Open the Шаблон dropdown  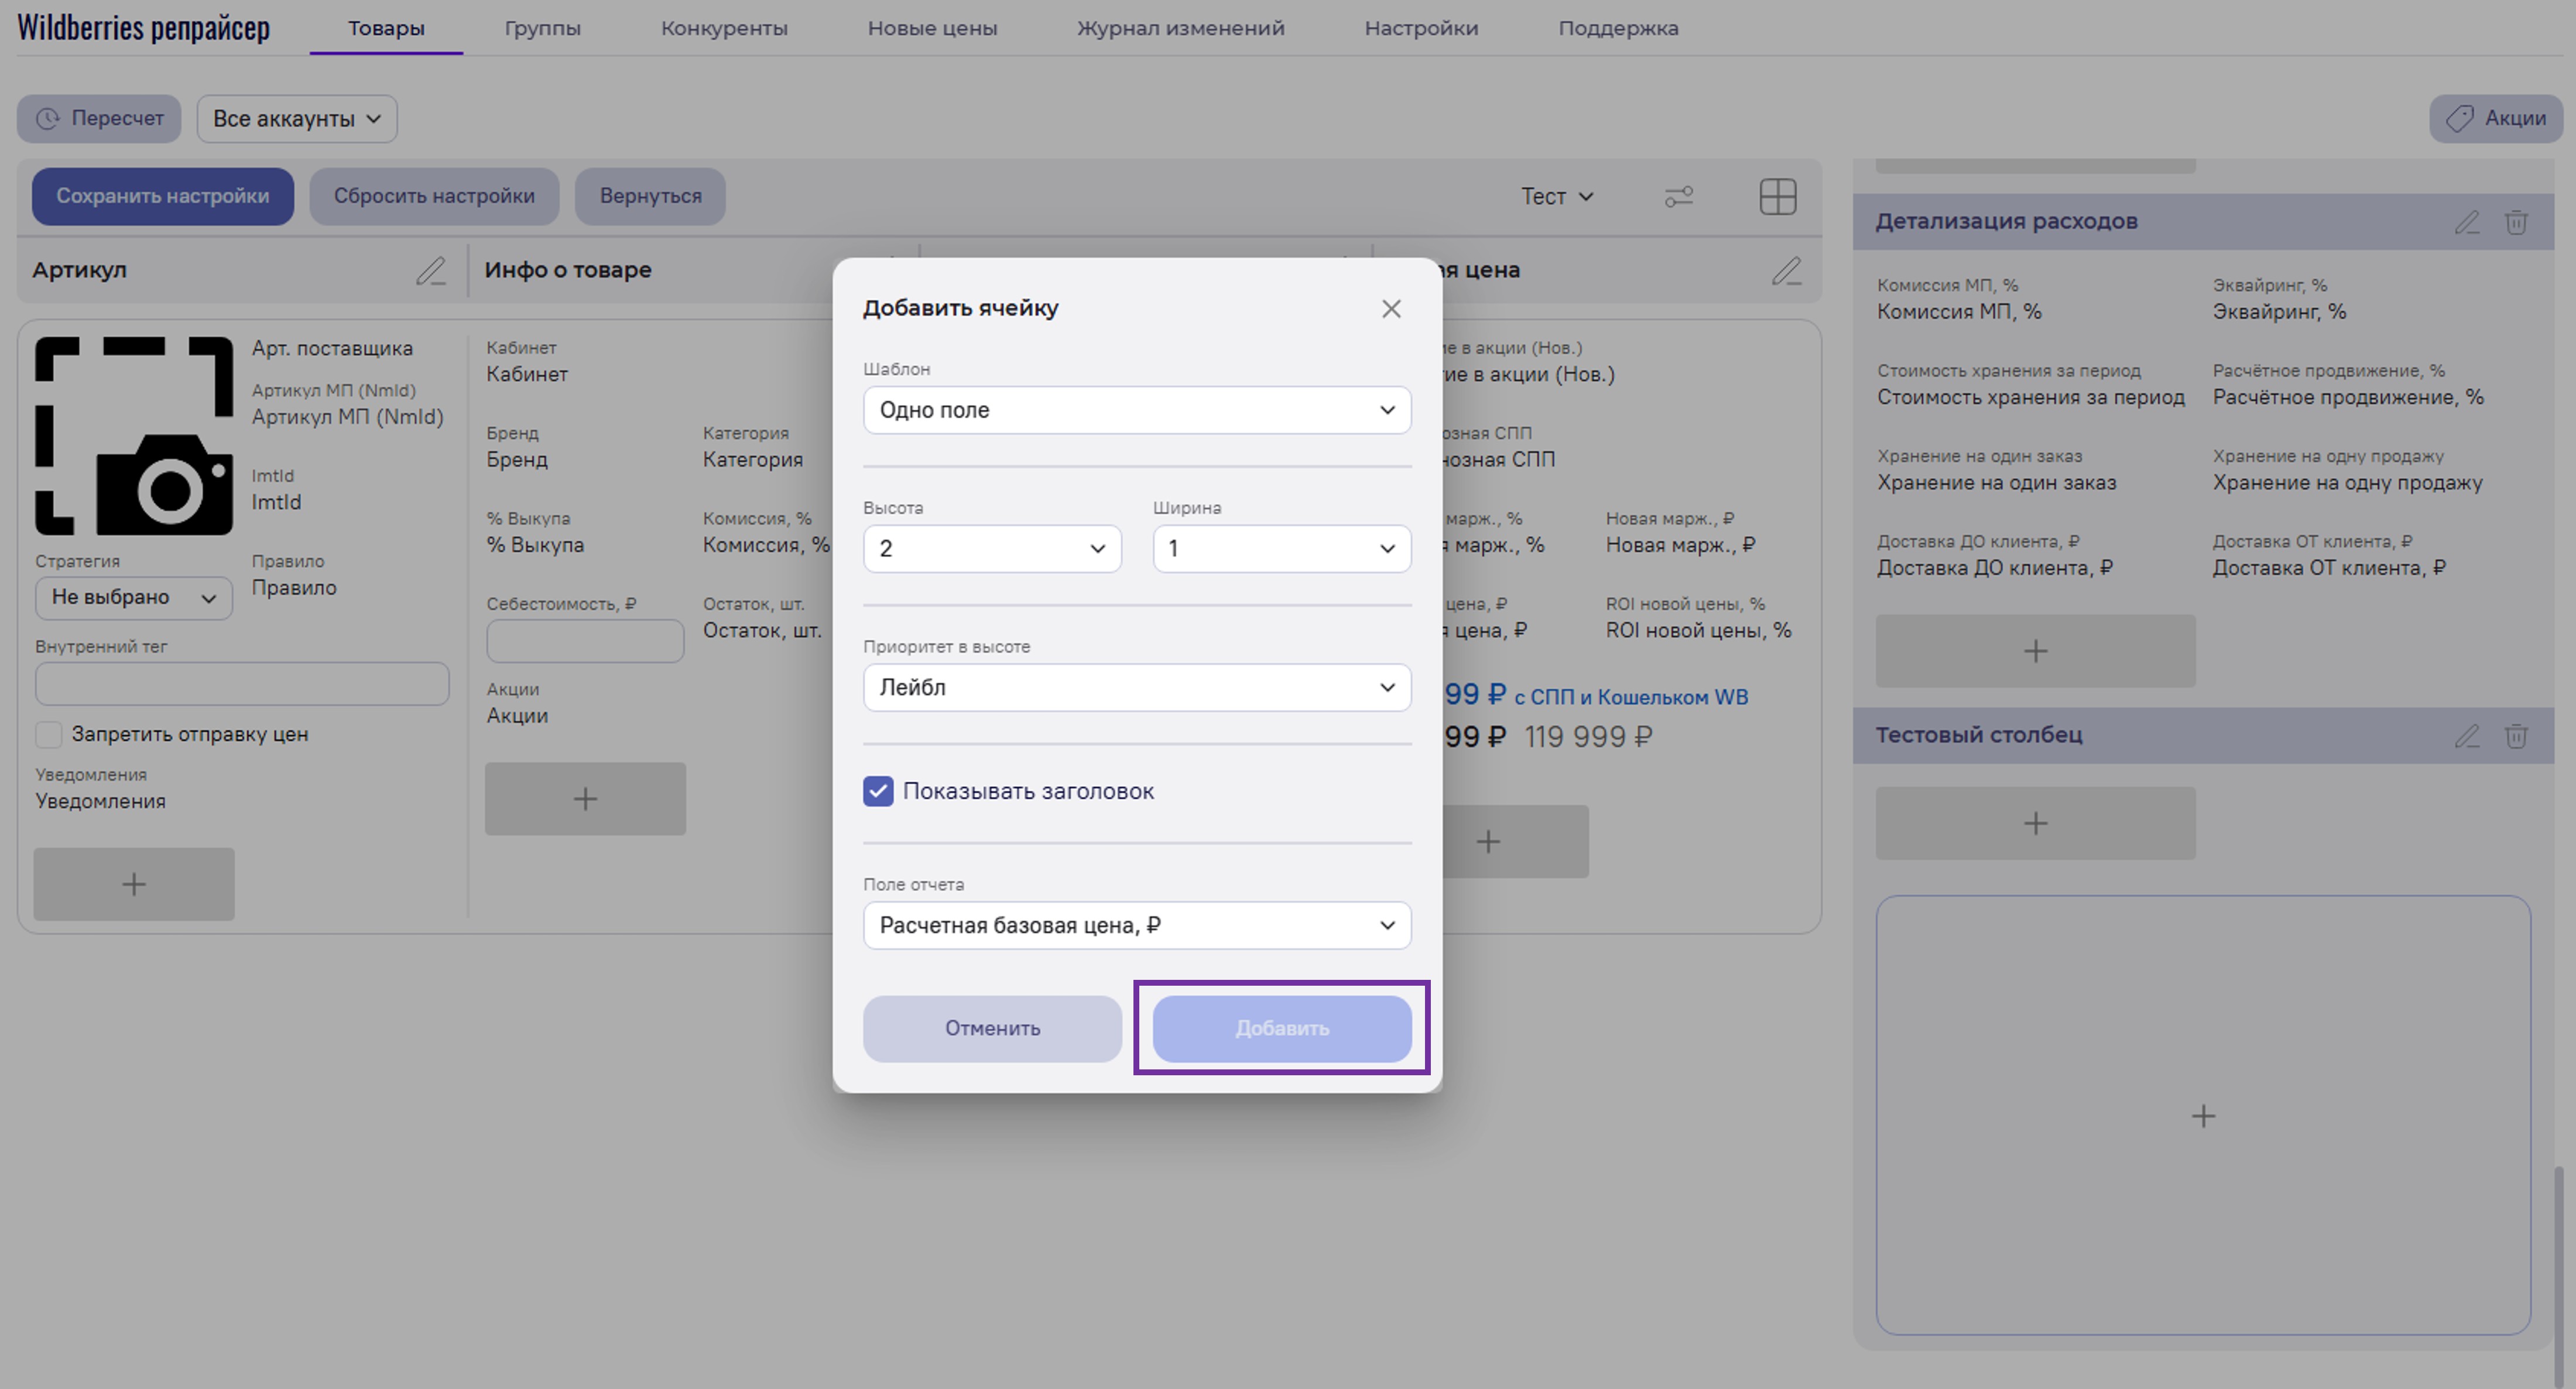coord(1137,410)
